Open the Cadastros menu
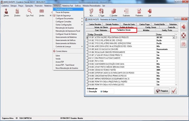 [5, 6]
